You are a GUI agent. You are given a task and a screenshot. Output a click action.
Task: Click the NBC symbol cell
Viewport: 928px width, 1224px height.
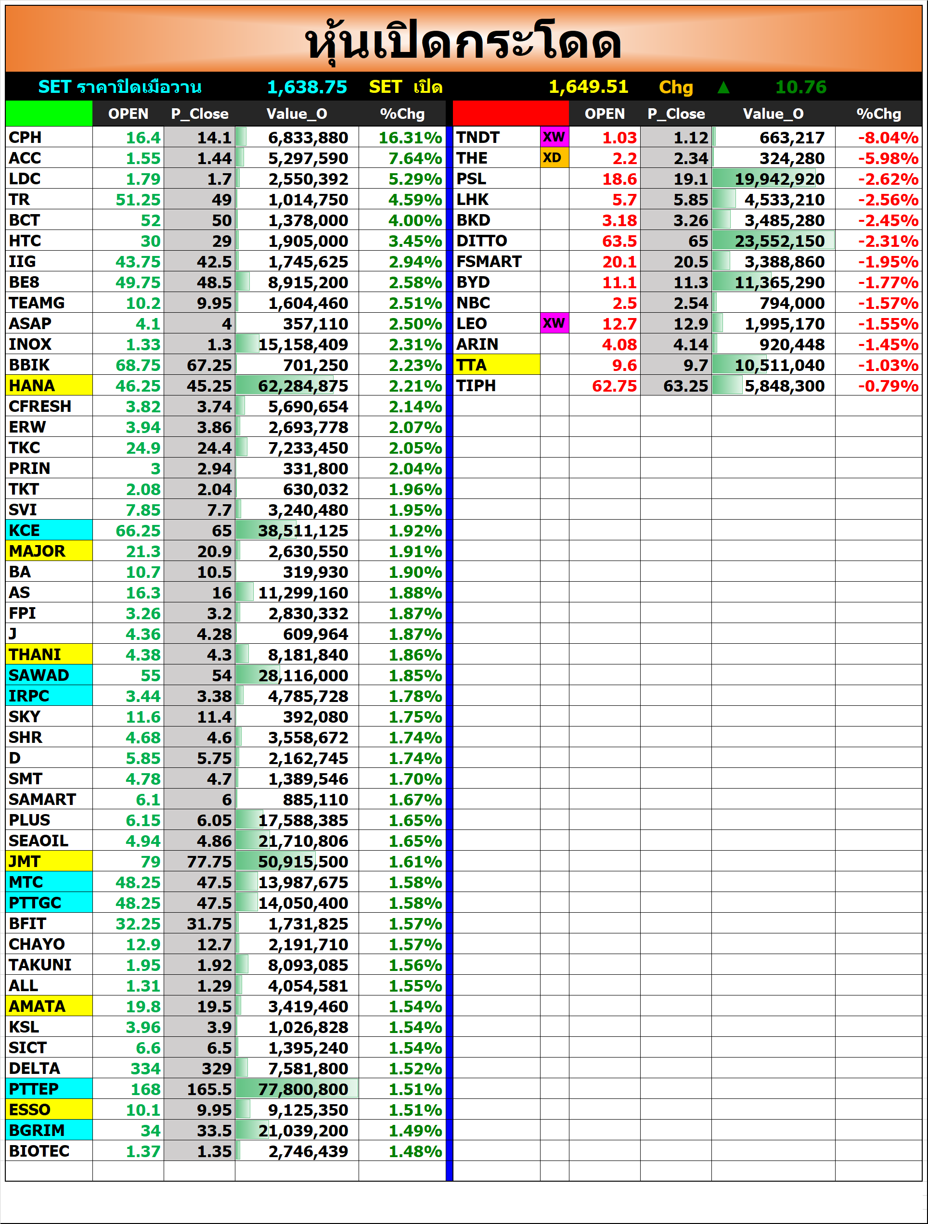pyautogui.click(x=497, y=303)
